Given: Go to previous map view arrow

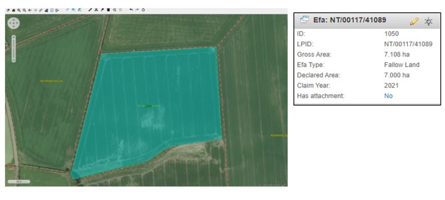Looking at the screenshot, I should (30, 10).
